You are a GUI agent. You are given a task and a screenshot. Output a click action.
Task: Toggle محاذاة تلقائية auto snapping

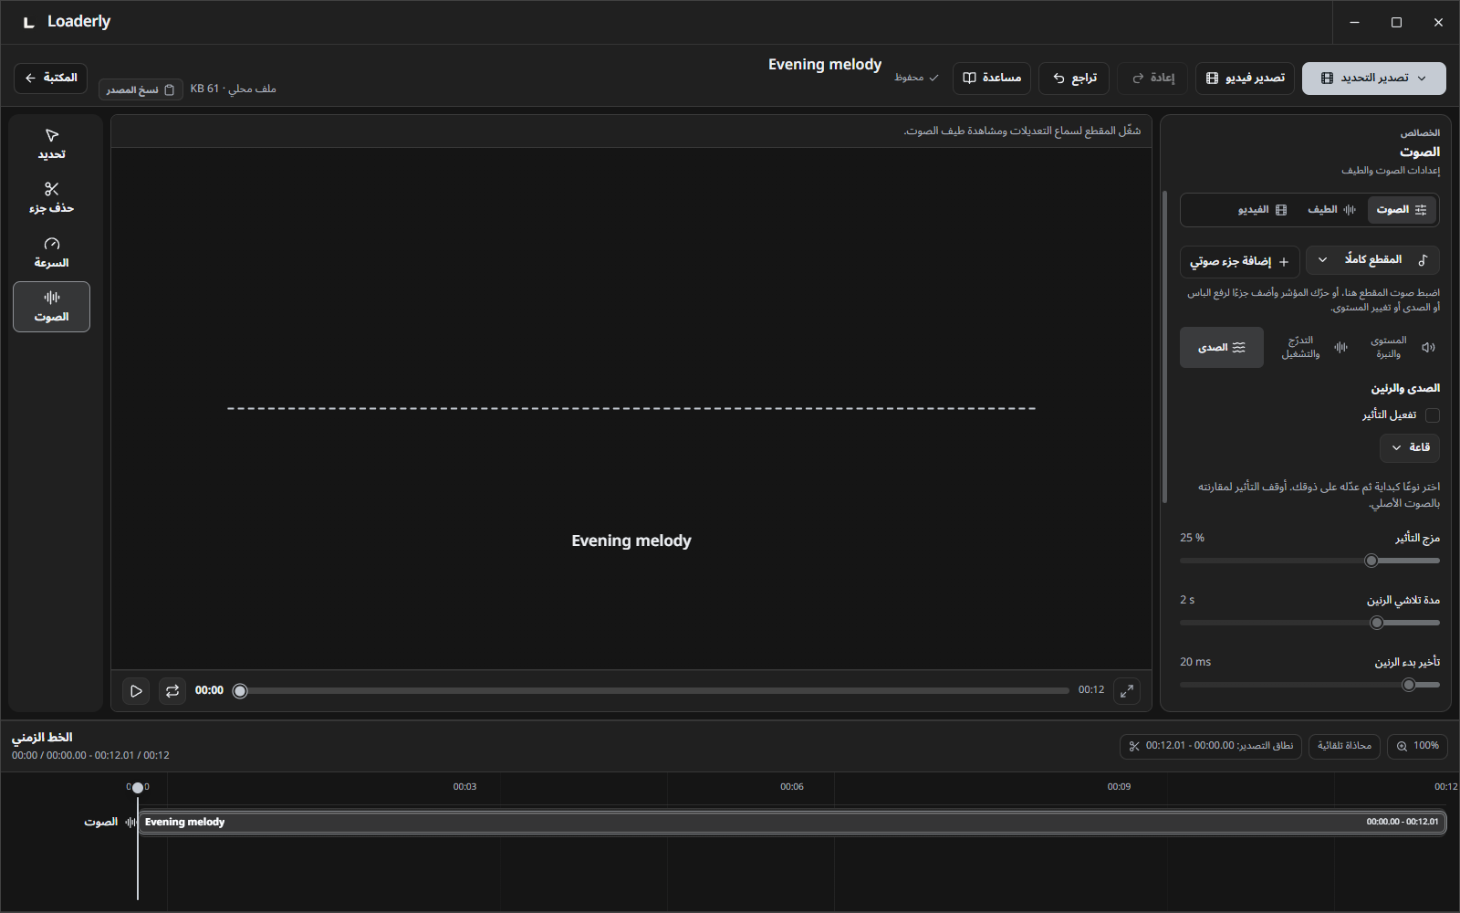[x=1345, y=747]
